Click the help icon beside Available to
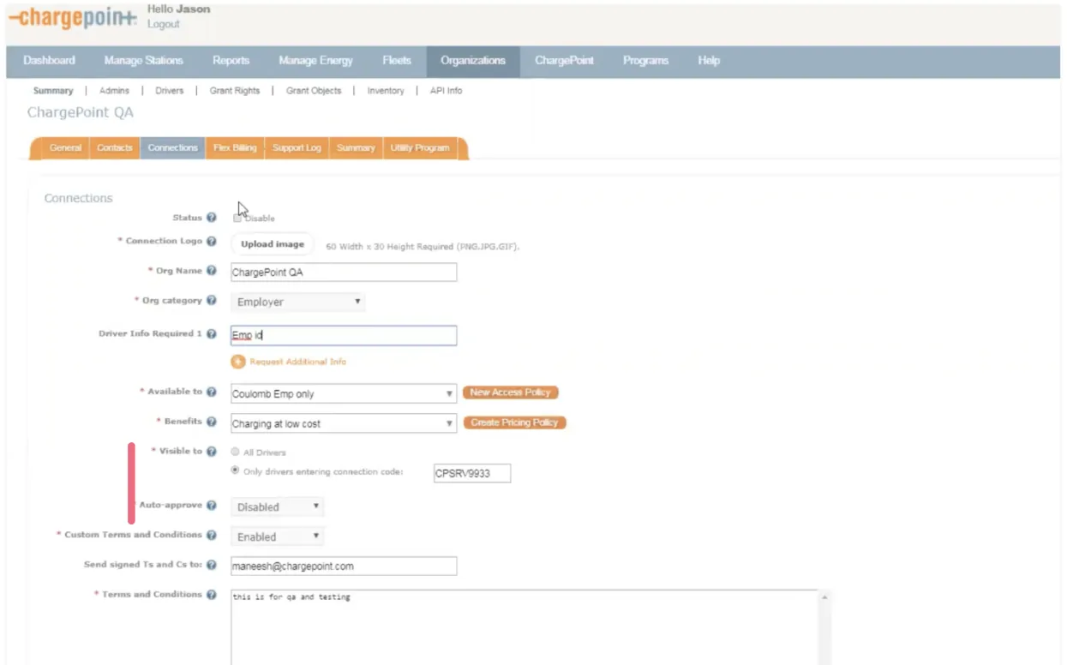Image resolution: width=1067 pixels, height=665 pixels. [211, 392]
